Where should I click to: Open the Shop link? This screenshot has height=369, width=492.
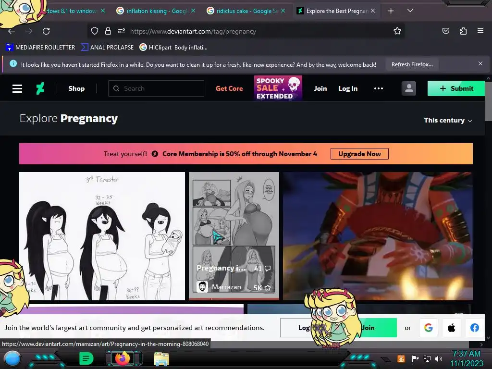point(76,88)
